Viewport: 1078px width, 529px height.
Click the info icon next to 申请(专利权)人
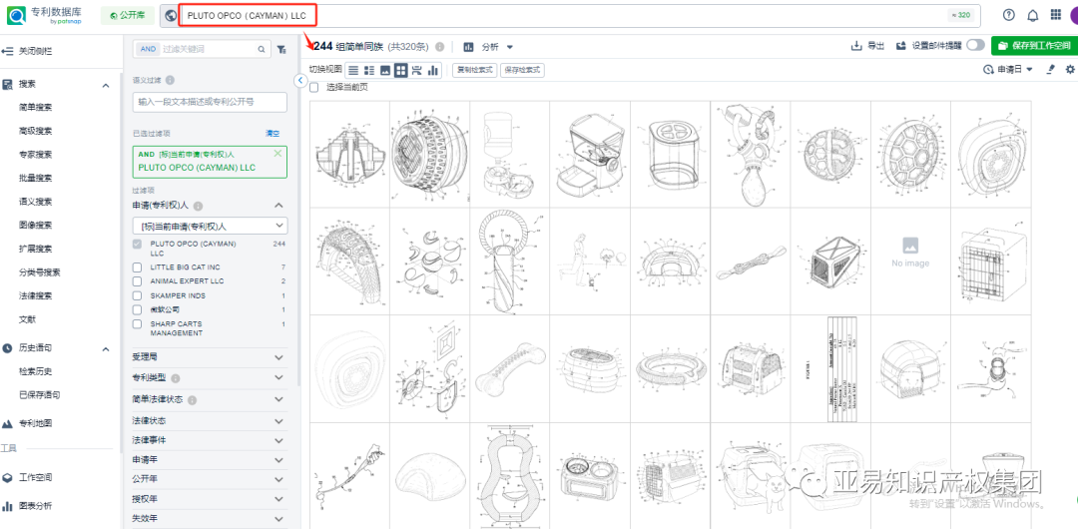pos(198,206)
